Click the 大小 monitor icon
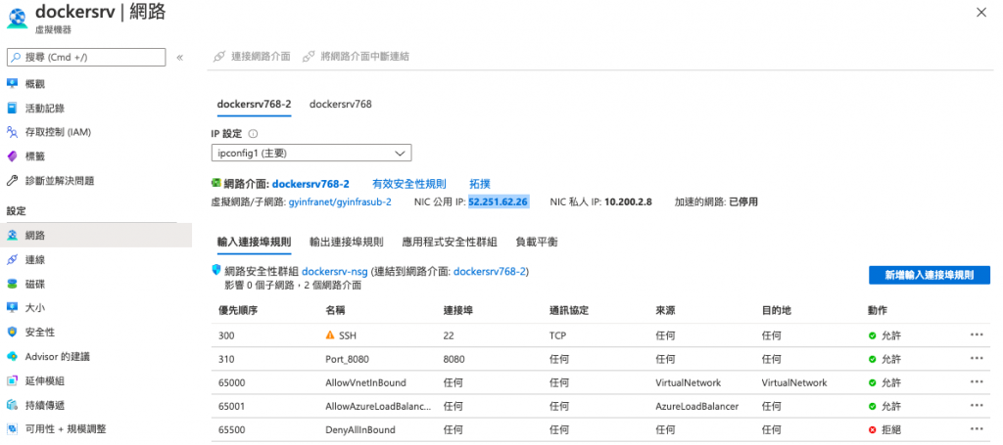This screenshot has width=1003, height=445. (12, 308)
